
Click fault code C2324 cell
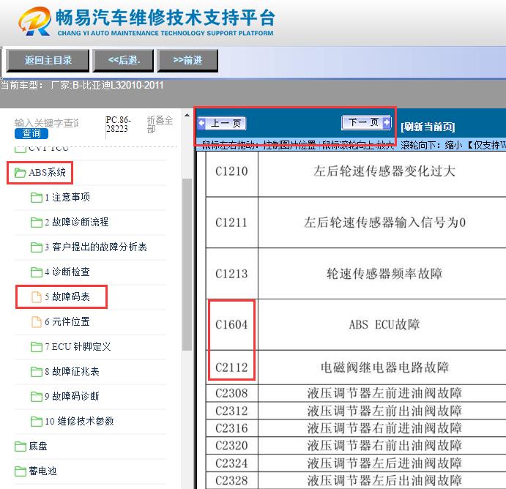pyautogui.click(x=231, y=463)
